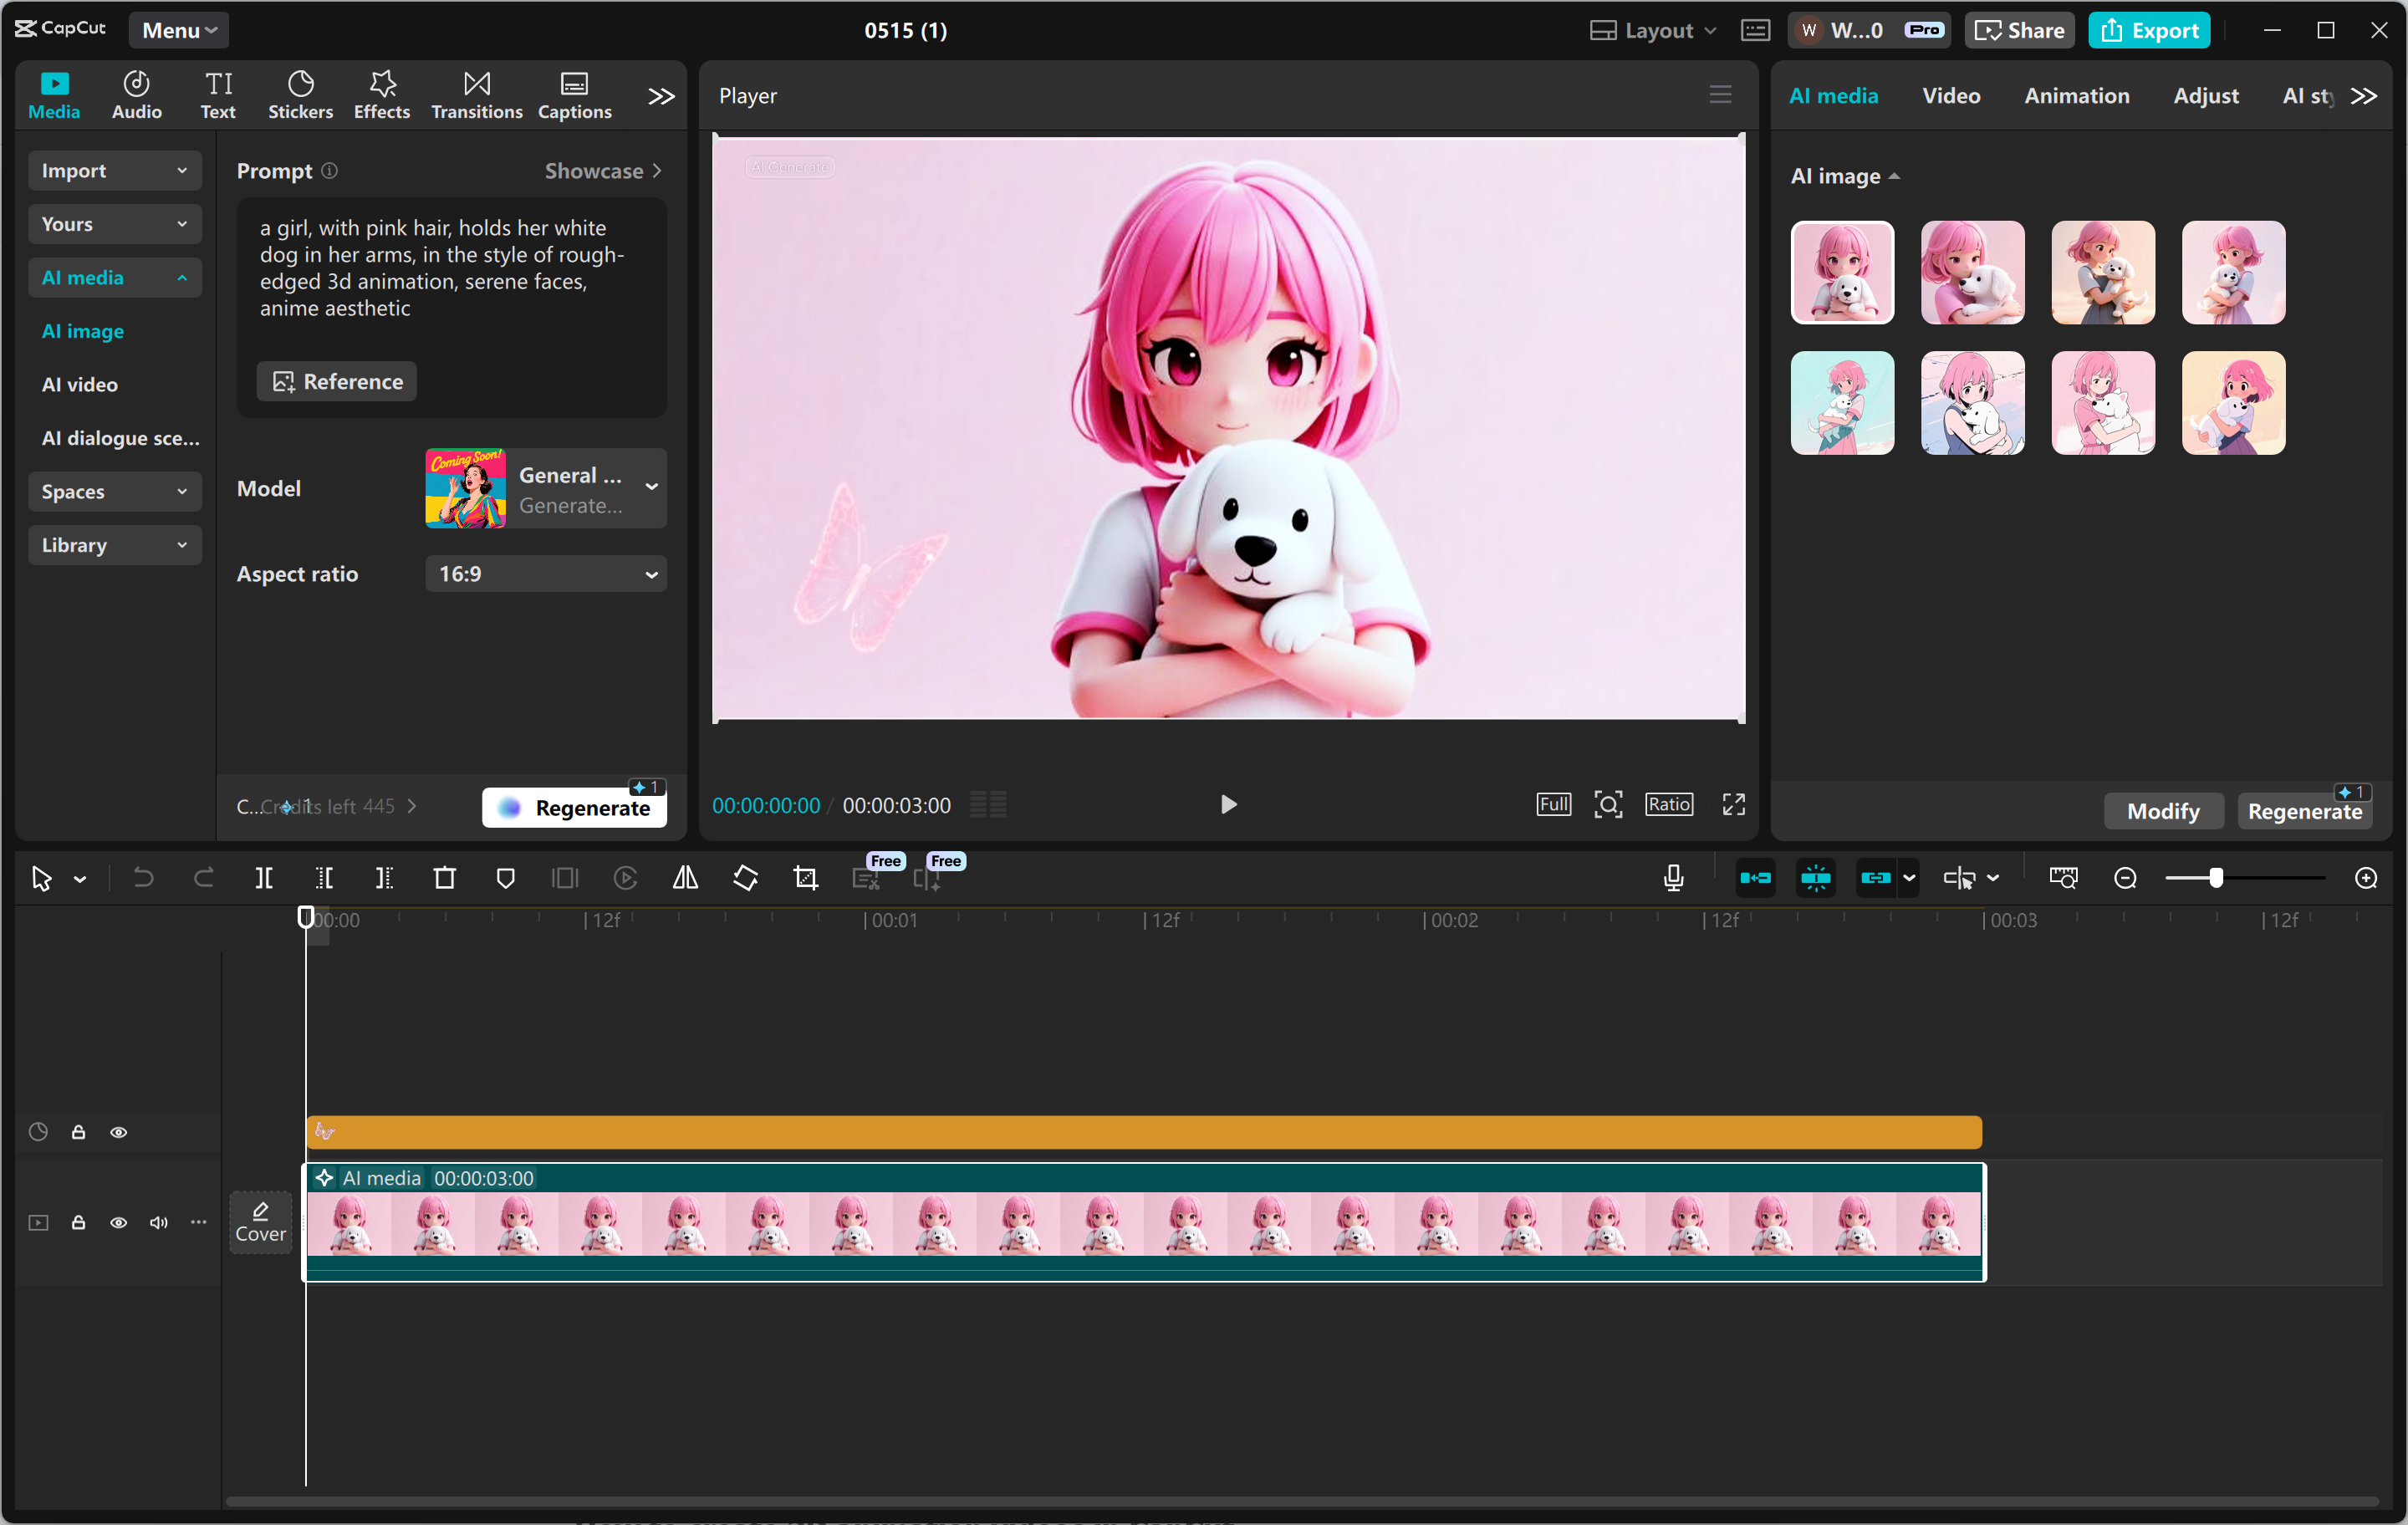Switch to the Video tab in the right panel
2408x1525 pixels.
[x=1951, y=96]
